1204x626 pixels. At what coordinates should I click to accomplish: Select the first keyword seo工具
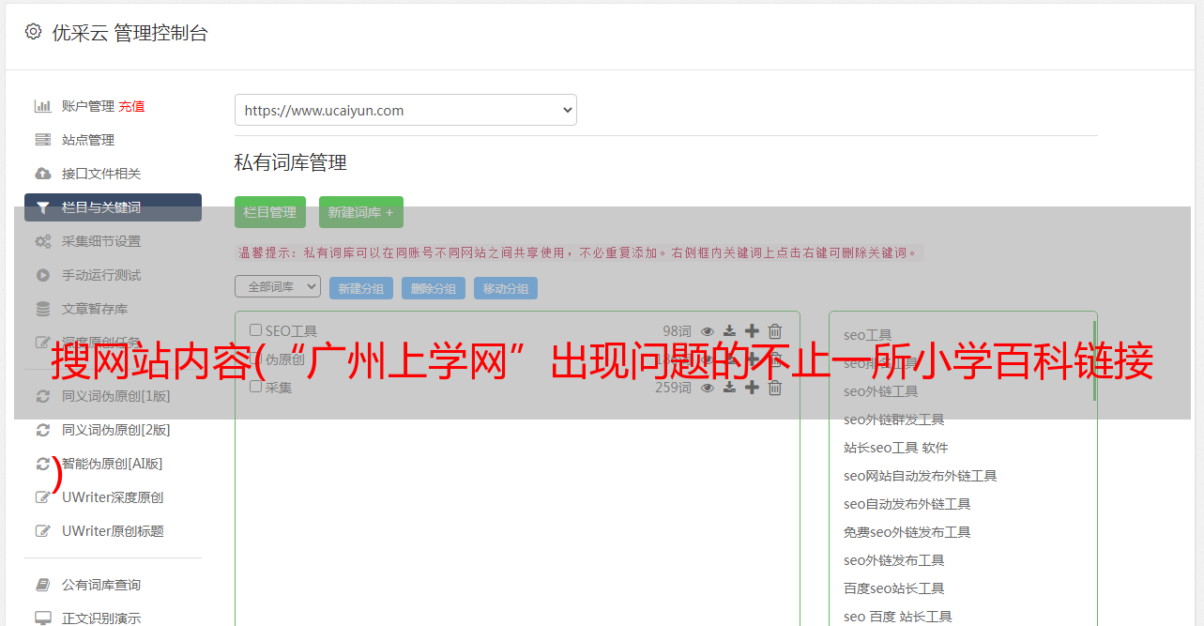(x=868, y=335)
